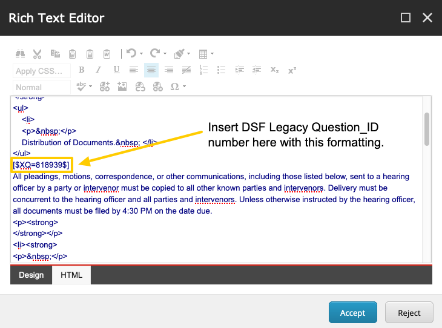Select the HTML tab
The image size is (442, 328).
71,275
